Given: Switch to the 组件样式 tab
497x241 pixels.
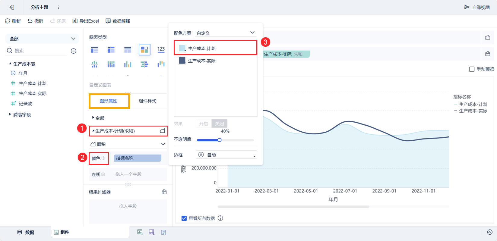Looking at the screenshot, I should (x=147, y=101).
